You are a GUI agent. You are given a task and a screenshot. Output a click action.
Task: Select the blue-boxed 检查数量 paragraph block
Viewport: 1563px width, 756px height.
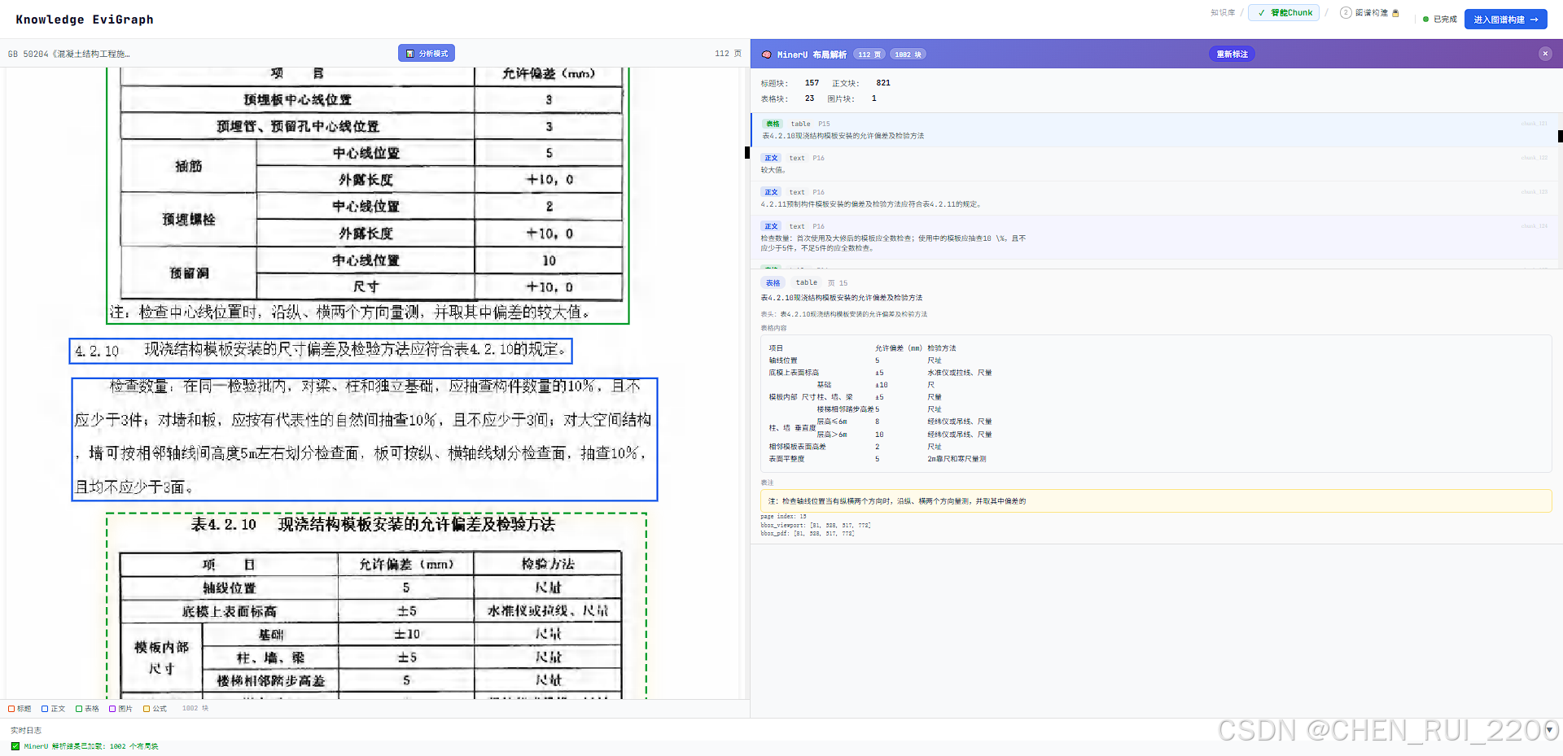[364, 439]
